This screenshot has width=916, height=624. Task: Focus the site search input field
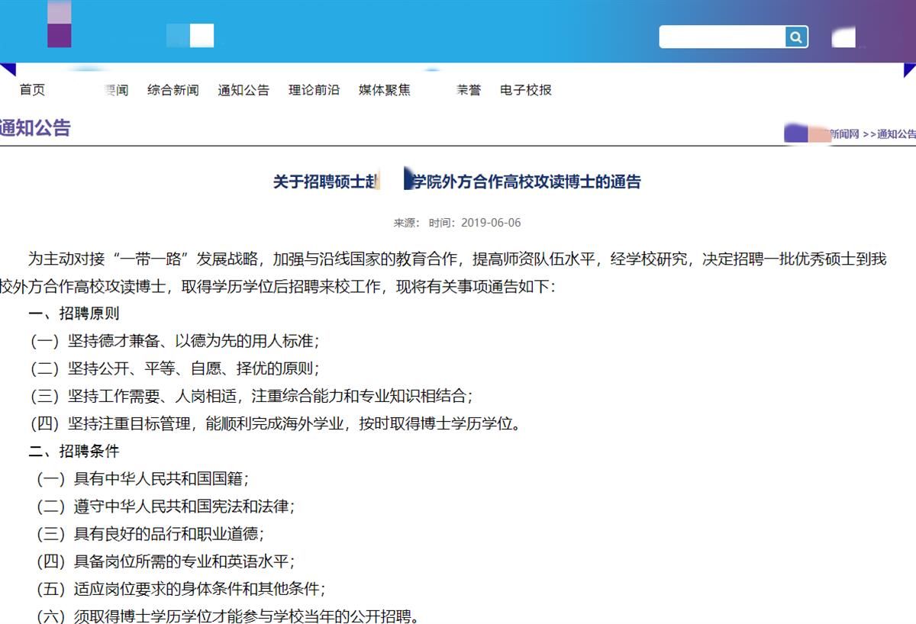tap(722, 37)
